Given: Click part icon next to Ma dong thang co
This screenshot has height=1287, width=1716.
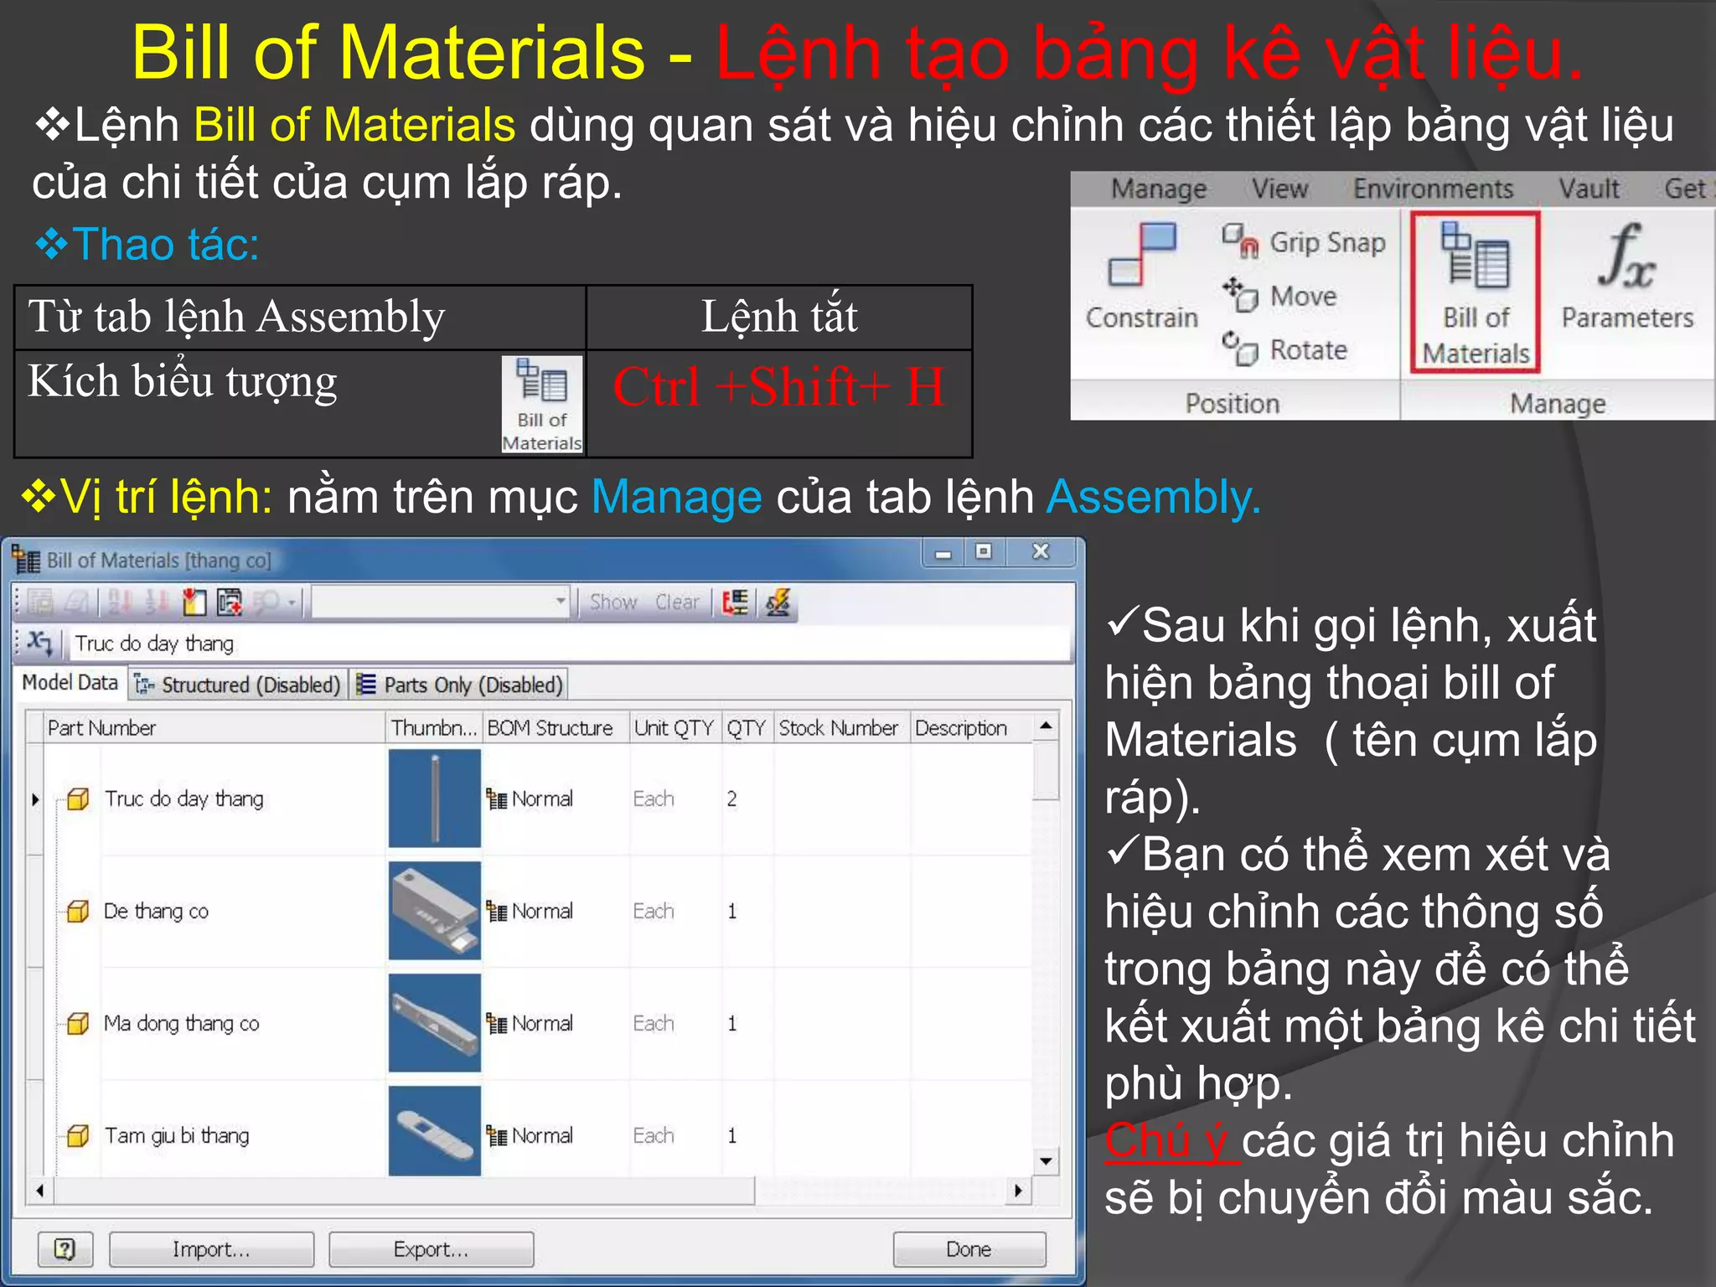Looking at the screenshot, I should 78,1024.
